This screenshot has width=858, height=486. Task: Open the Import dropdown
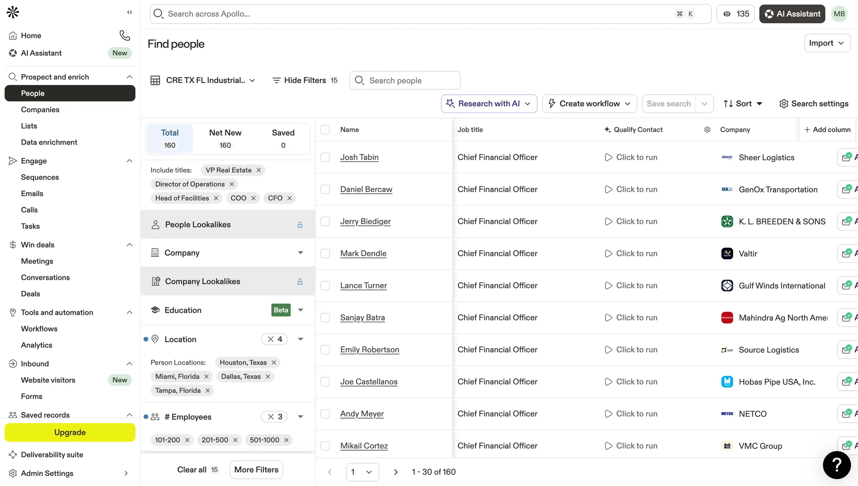click(x=826, y=43)
